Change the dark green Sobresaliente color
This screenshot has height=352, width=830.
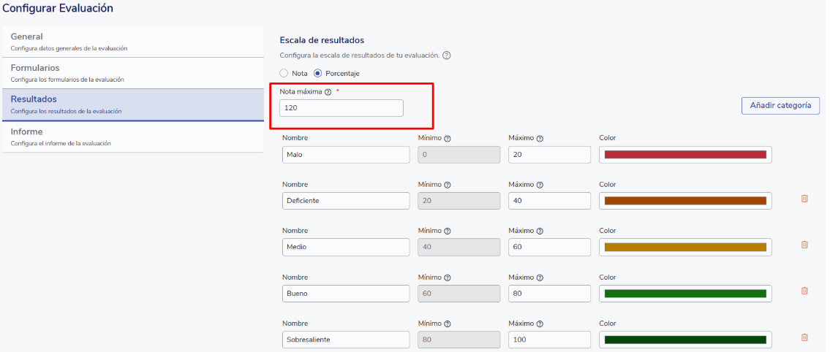[x=685, y=340]
